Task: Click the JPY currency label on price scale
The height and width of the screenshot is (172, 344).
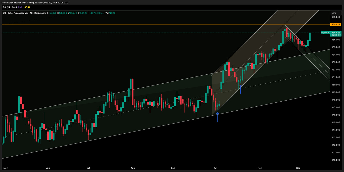Action: (x=334, y=13)
